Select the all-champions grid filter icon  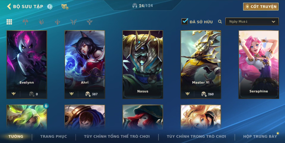[9, 22]
